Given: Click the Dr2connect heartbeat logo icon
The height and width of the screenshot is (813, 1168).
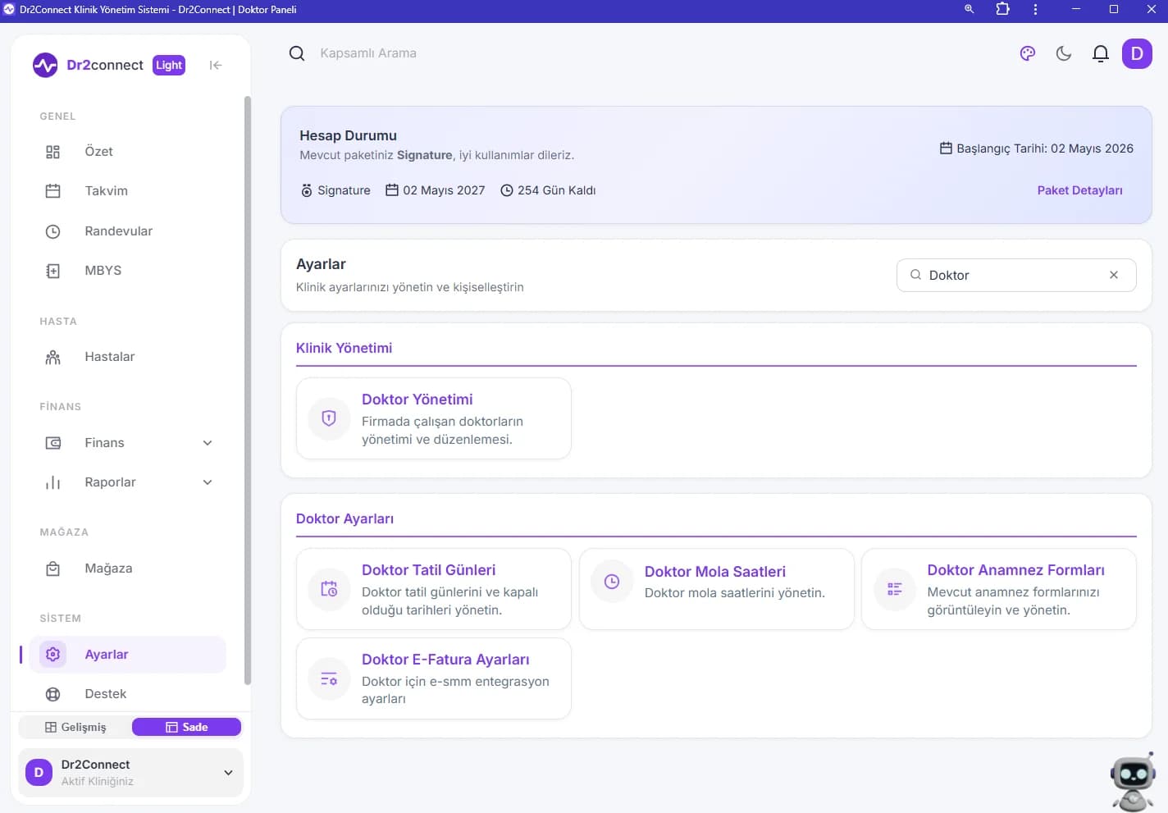Looking at the screenshot, I should pos(45,65).
